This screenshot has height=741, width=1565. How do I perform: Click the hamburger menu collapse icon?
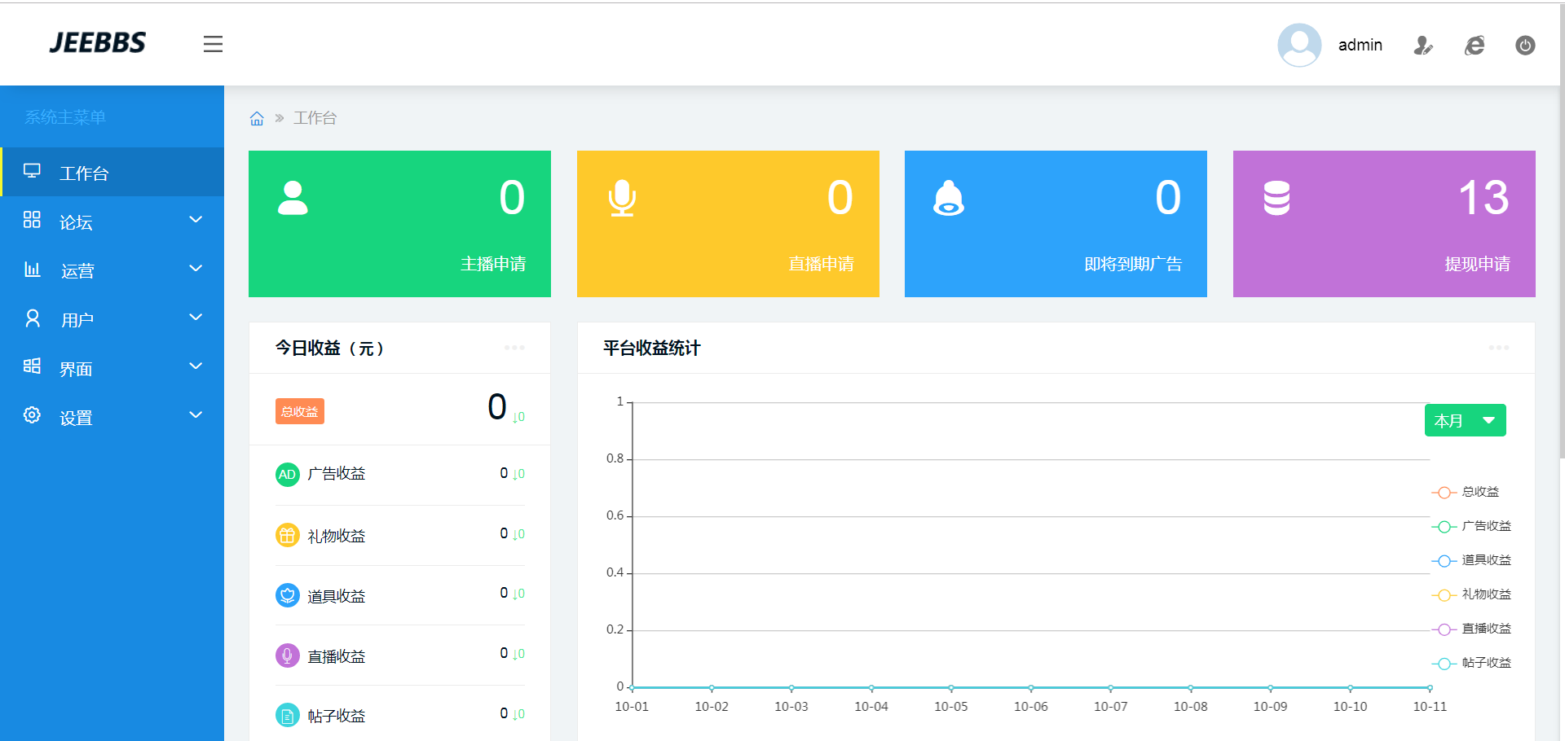coord(213,44)
